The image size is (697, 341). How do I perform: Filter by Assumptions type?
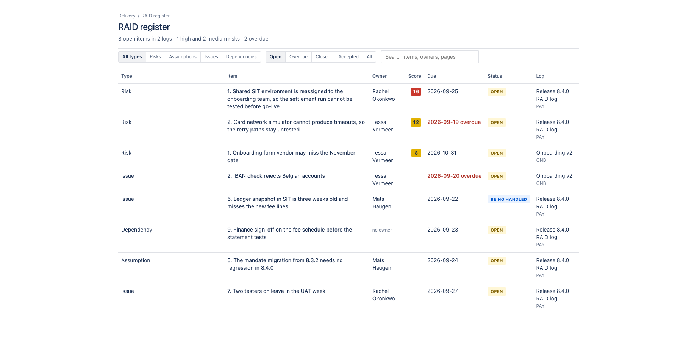(x=183, y=57)
